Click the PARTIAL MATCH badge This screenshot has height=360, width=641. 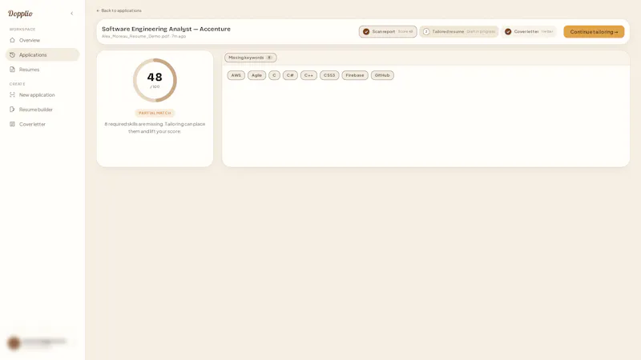[155, 113]
